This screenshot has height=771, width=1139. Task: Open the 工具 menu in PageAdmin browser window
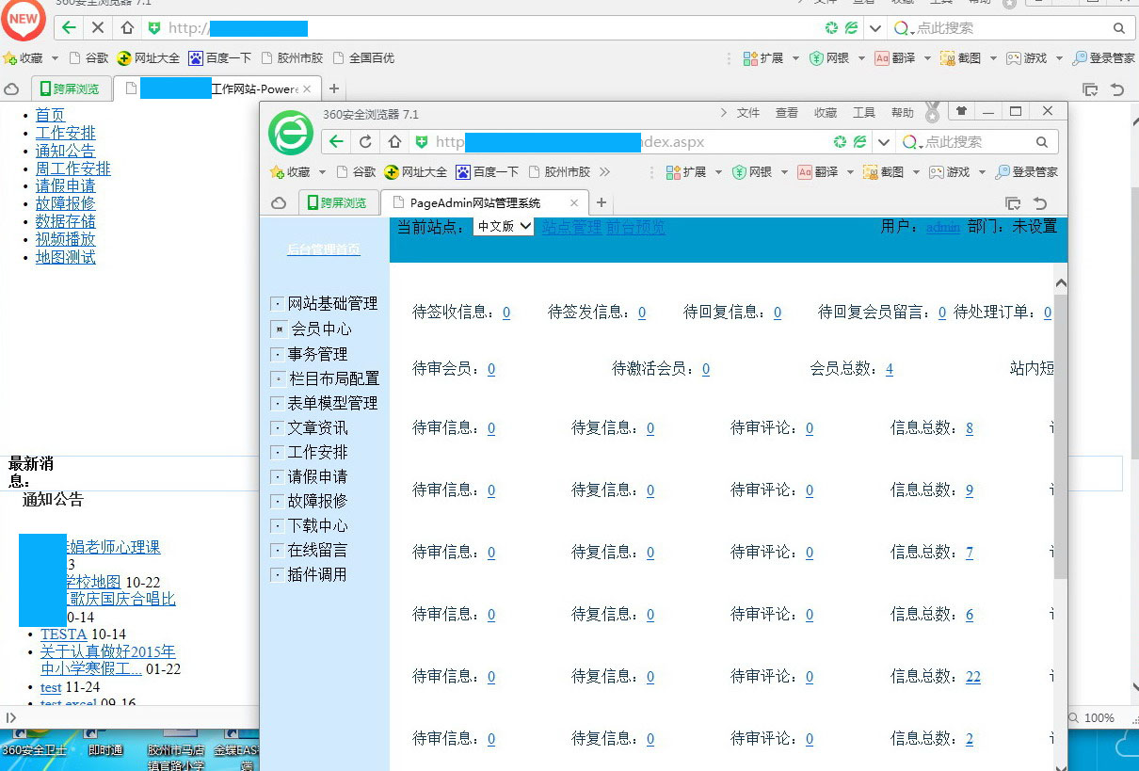click(x=863, y=113)
